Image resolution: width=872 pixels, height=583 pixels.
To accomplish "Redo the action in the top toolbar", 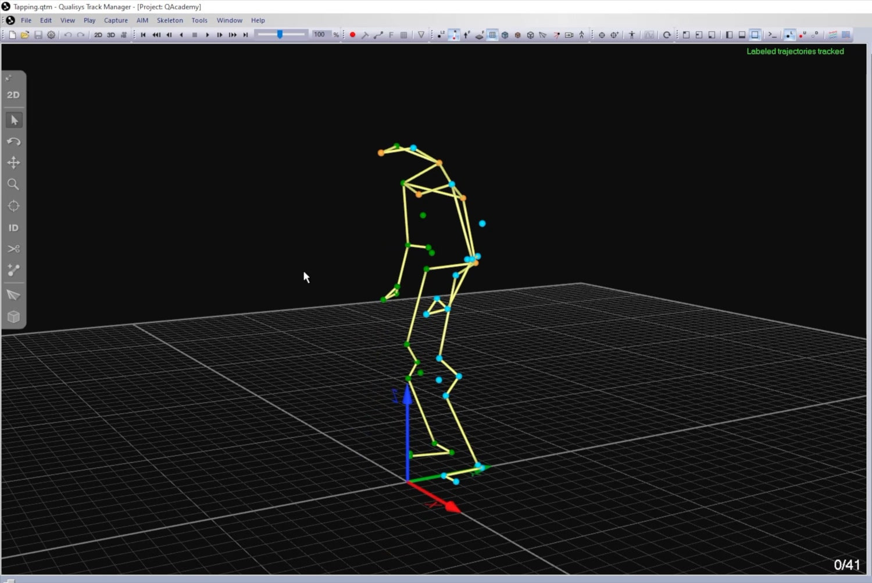I will pyautogui.click(x=81, y=35).
